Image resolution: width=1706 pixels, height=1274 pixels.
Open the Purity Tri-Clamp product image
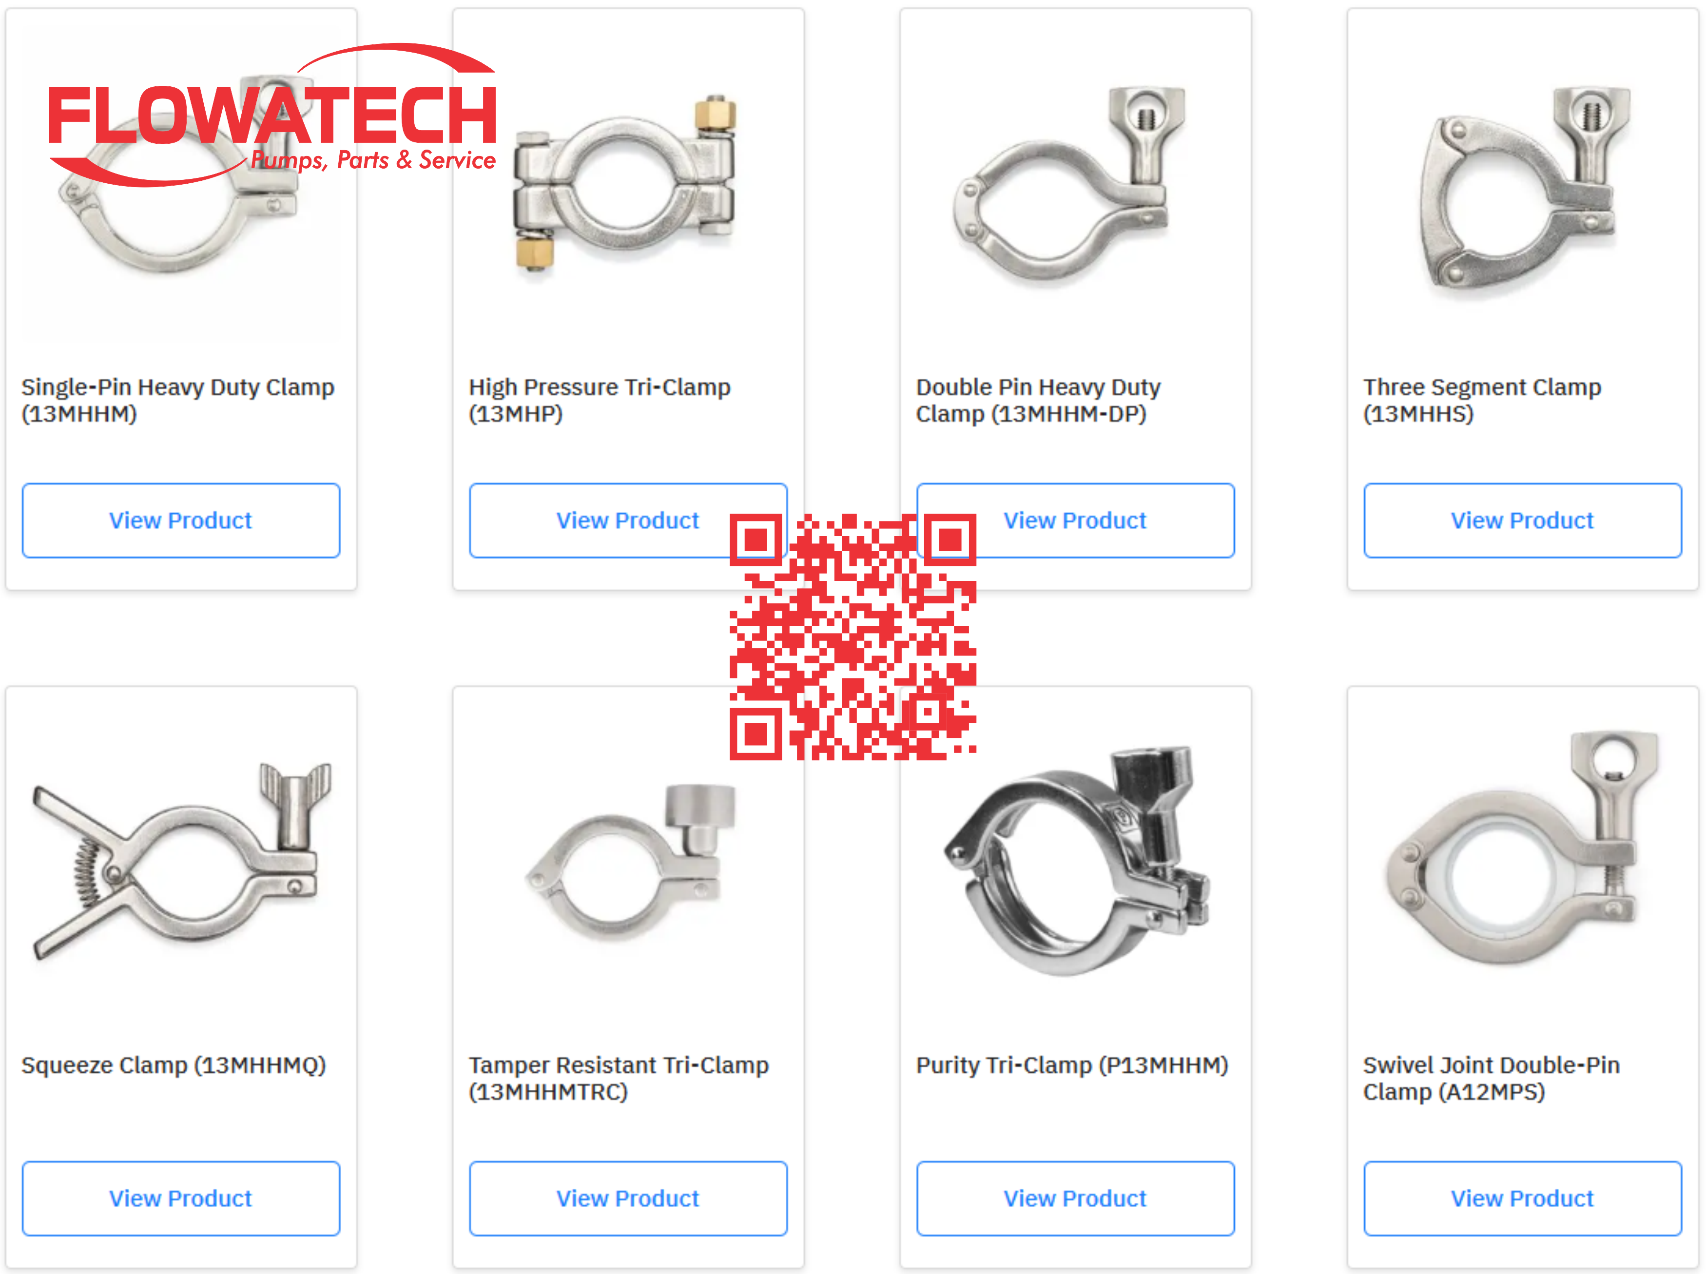click(1077, 861)
